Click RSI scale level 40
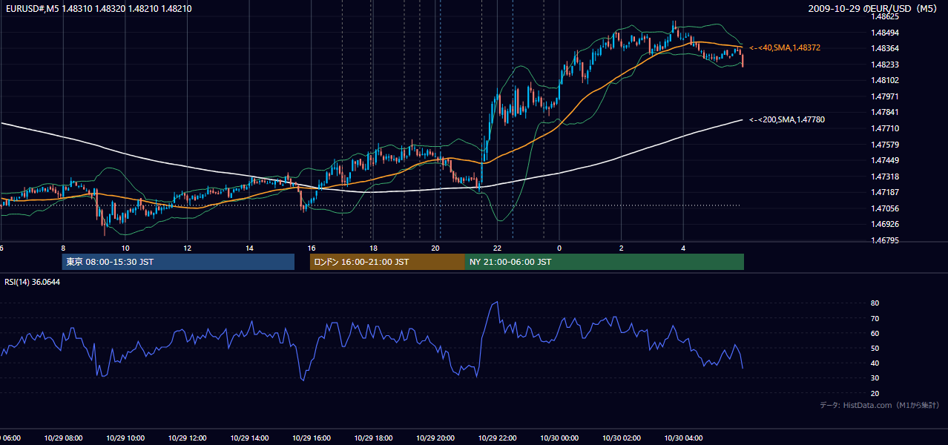The image size is (948, 445). [875, 363]
